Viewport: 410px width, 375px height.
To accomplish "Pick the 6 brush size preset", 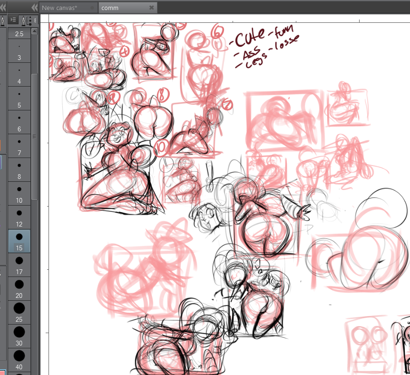I will [x=19, y=122].
